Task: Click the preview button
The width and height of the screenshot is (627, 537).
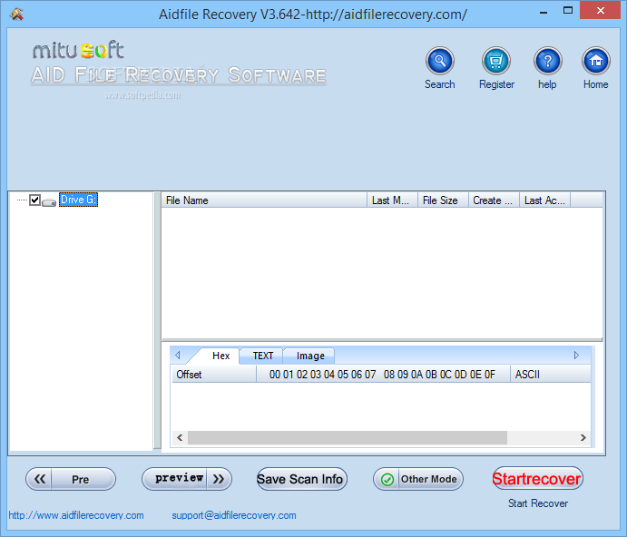Action: [x=187, y=479]
